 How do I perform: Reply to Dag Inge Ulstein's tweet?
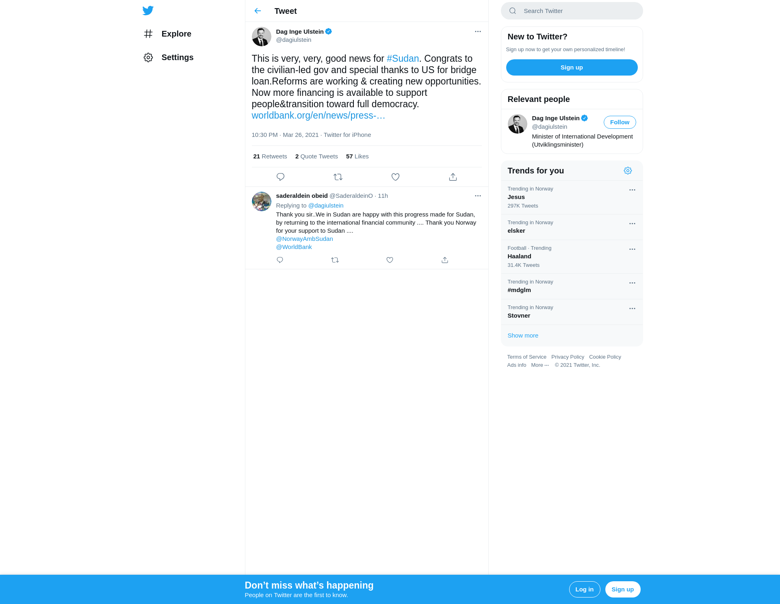pyautogui.click(x=280, y=177)
